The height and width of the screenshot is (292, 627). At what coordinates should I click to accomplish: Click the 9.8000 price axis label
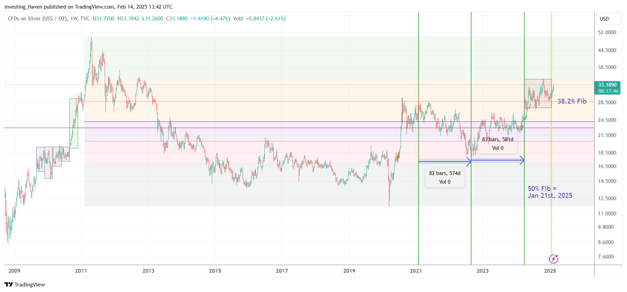point(606,227)
